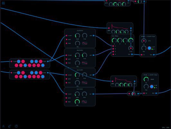Click the sync input of the topmost oscillator

tap(67, 39)
